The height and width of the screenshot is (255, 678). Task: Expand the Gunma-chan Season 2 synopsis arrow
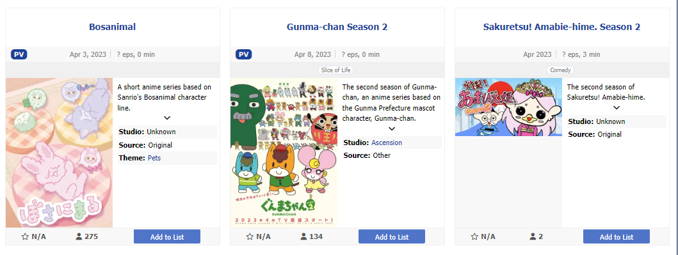click(x=392, y=128)
